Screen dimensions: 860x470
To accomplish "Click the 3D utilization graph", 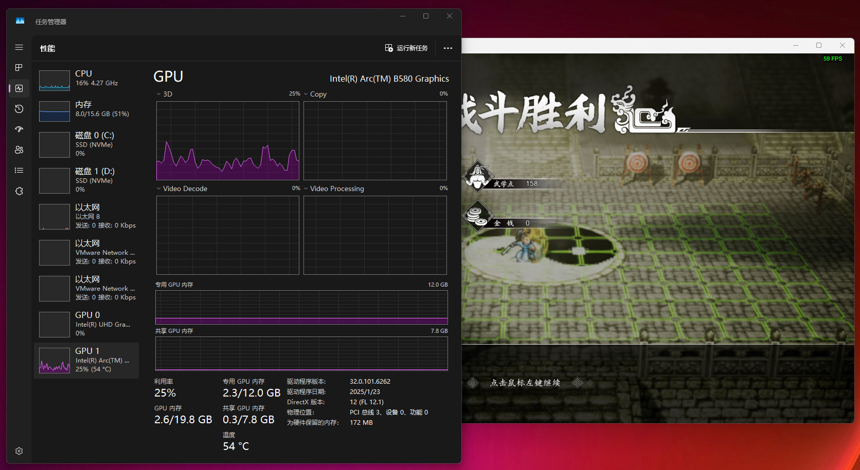I will click(x=228, y=141).
